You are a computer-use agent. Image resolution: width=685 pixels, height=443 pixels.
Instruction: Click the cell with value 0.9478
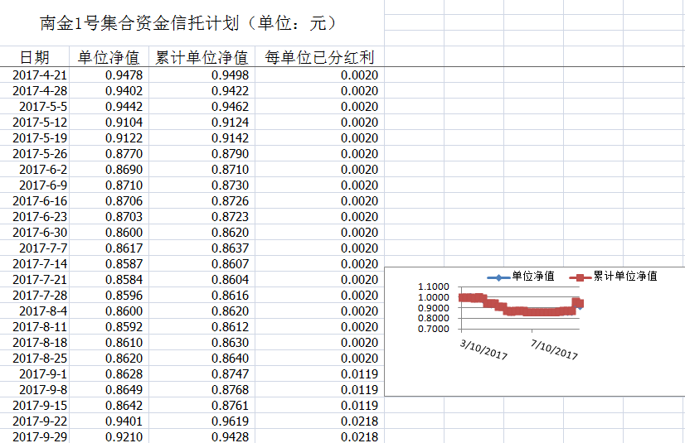(124, 75)
